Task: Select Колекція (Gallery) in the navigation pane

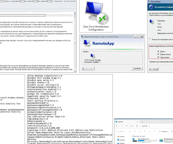Action: pyautogui.click(x=121, y=140)
